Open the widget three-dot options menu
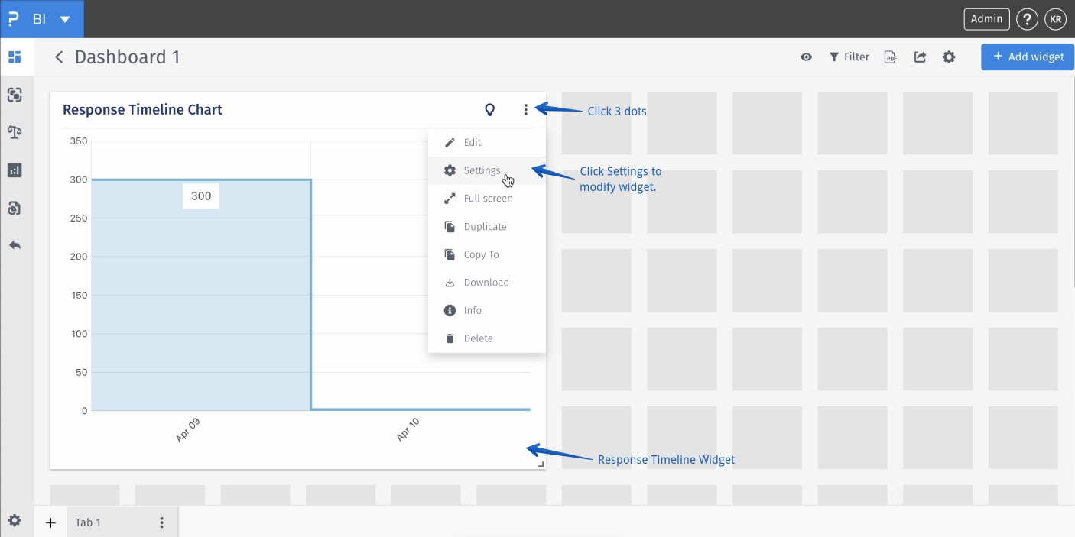Viewport: 1075px width, 537px height. pyautogui.click(x=526, y=109)
